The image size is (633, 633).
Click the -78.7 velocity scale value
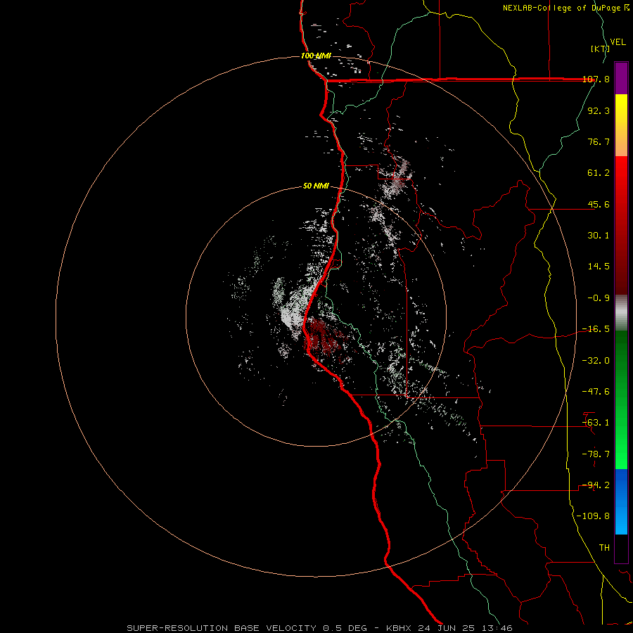click(596, 454)
